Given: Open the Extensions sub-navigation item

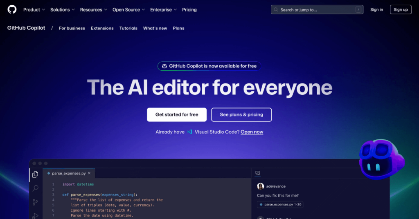Looking at the screenshot, I should pyautogui.click(x=102, y=28).
